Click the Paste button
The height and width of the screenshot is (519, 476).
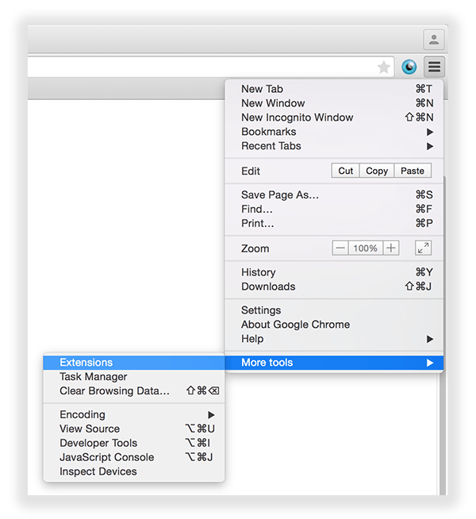coord(413,171)
